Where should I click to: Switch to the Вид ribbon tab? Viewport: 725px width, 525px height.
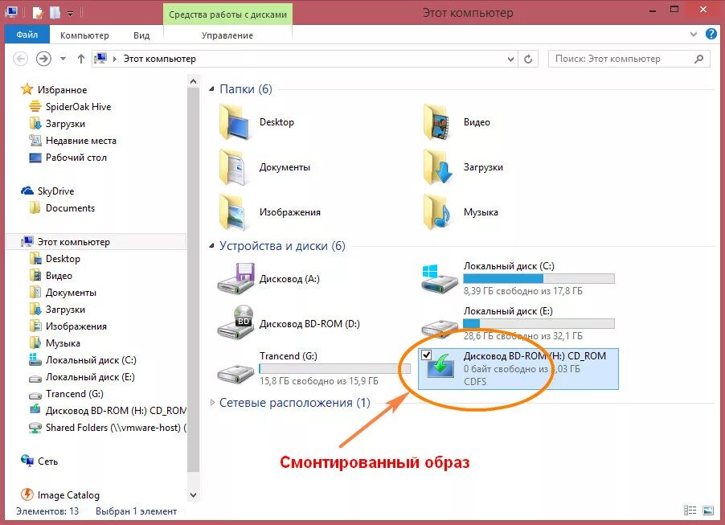coord(141,35)
